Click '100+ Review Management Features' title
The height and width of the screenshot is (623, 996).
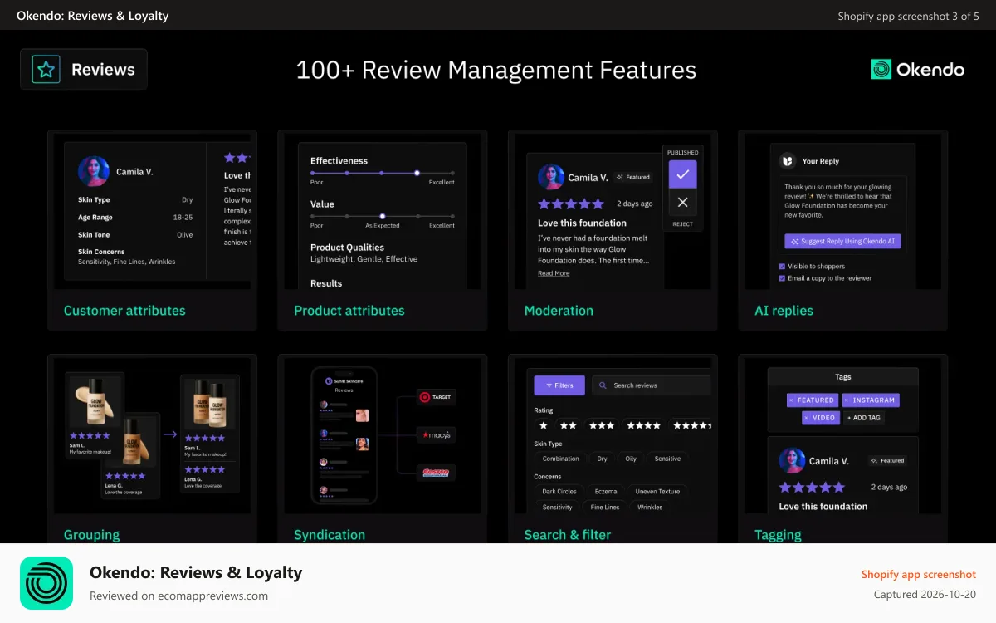click(496, 70)
